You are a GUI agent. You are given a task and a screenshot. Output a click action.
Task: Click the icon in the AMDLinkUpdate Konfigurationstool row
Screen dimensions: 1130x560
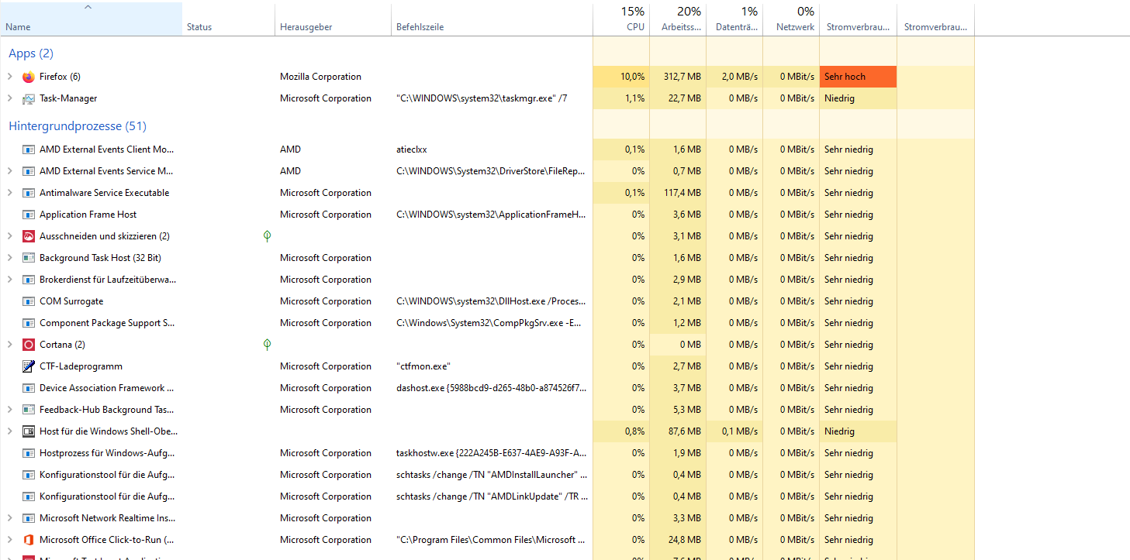pos(29,496)
